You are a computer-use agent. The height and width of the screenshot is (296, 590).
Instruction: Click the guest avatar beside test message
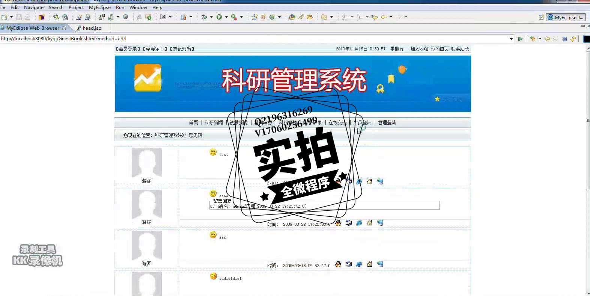[x=147, y=163]
